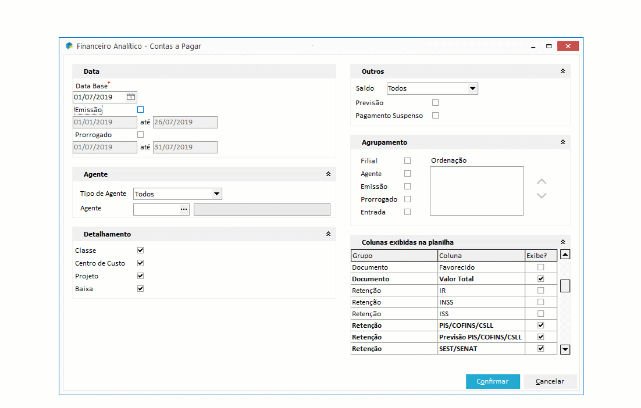Tick the Pagamento Suspenso checkbox
The width and height of the screenshot is (641, 408).
435,116
